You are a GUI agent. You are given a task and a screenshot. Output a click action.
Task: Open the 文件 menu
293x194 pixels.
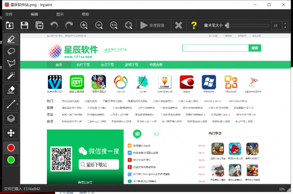9,14
